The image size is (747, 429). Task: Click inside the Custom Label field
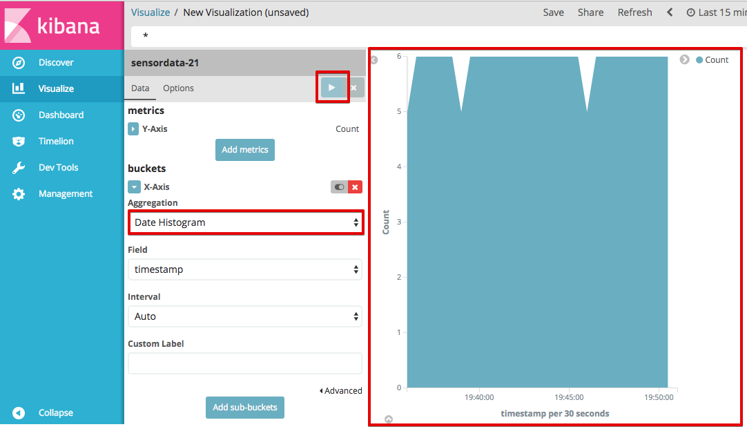(x=245, y=363)
